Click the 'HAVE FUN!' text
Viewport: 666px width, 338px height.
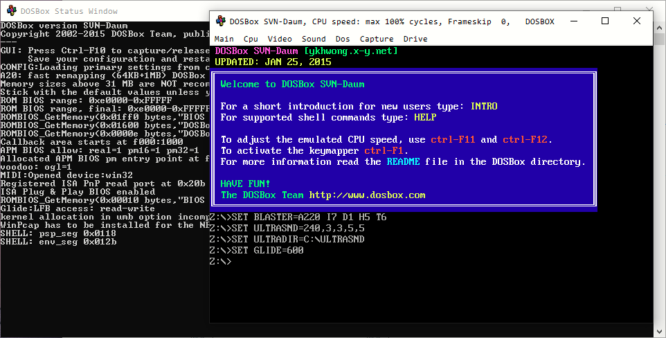tap(245, 184)
